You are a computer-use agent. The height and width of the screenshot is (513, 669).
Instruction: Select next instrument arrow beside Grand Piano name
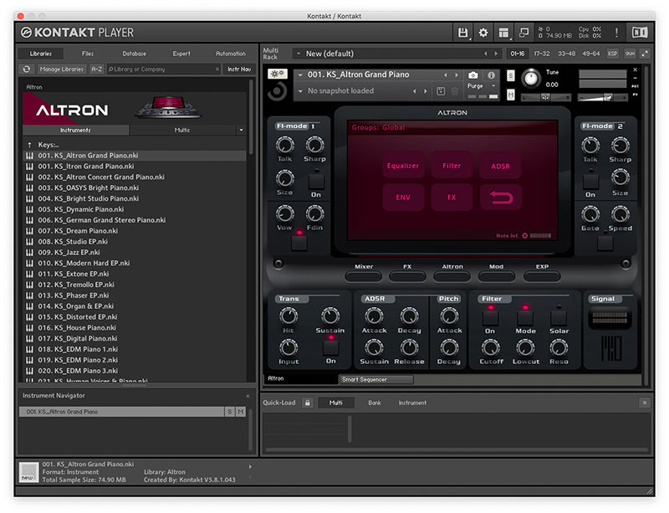point(457,74)
